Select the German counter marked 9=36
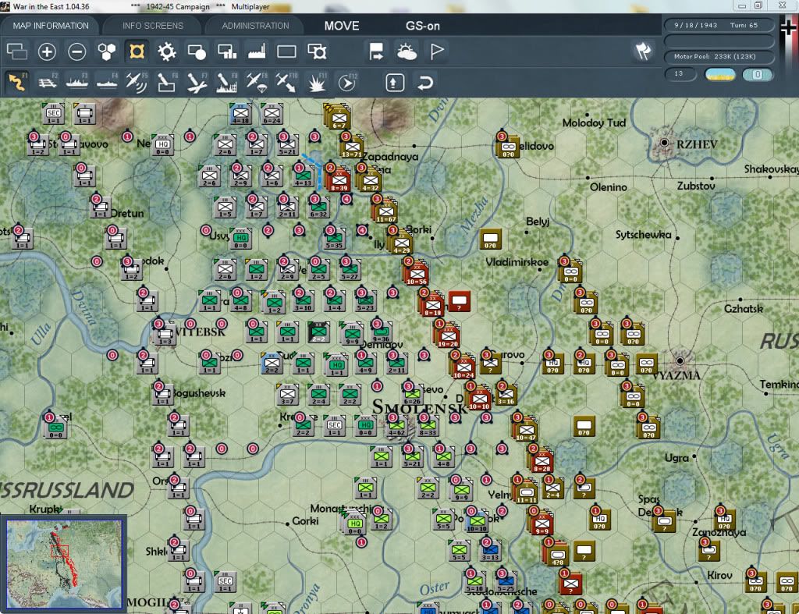 click(x=381, y=332)
